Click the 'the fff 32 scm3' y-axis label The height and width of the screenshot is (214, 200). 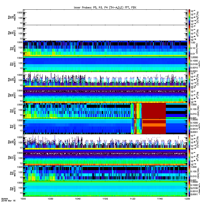(x=12, y=158)
